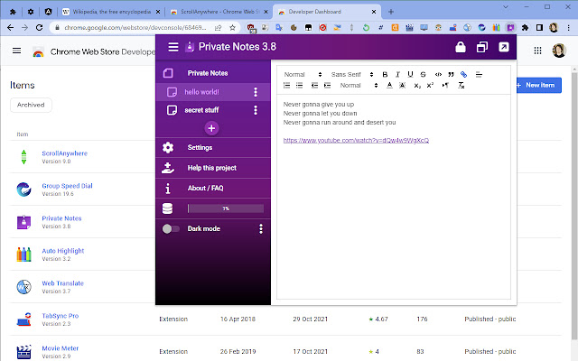Switch to the ScrollAnywhere Chrome Web Store tab
578x361 pixels.
[x=219, y=12]
